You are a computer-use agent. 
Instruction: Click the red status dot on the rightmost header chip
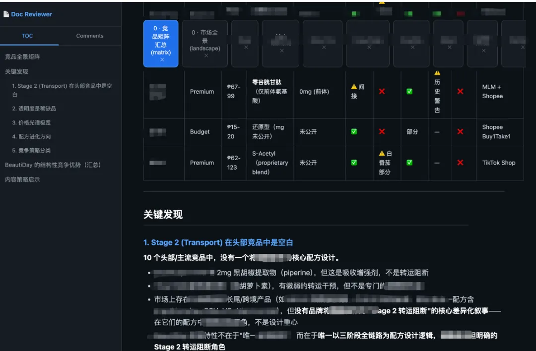click(x=460, y=13)
